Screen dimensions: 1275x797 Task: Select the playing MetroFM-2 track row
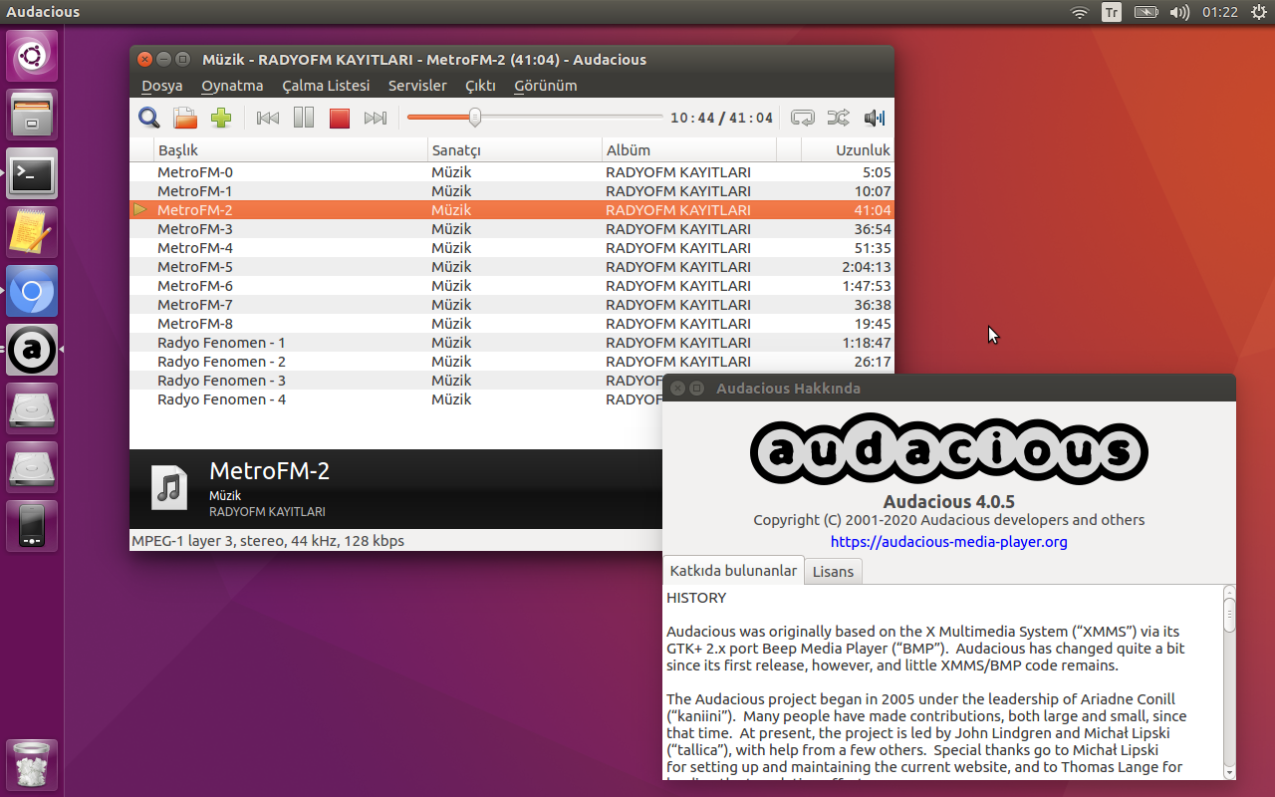tap(511, 210)
